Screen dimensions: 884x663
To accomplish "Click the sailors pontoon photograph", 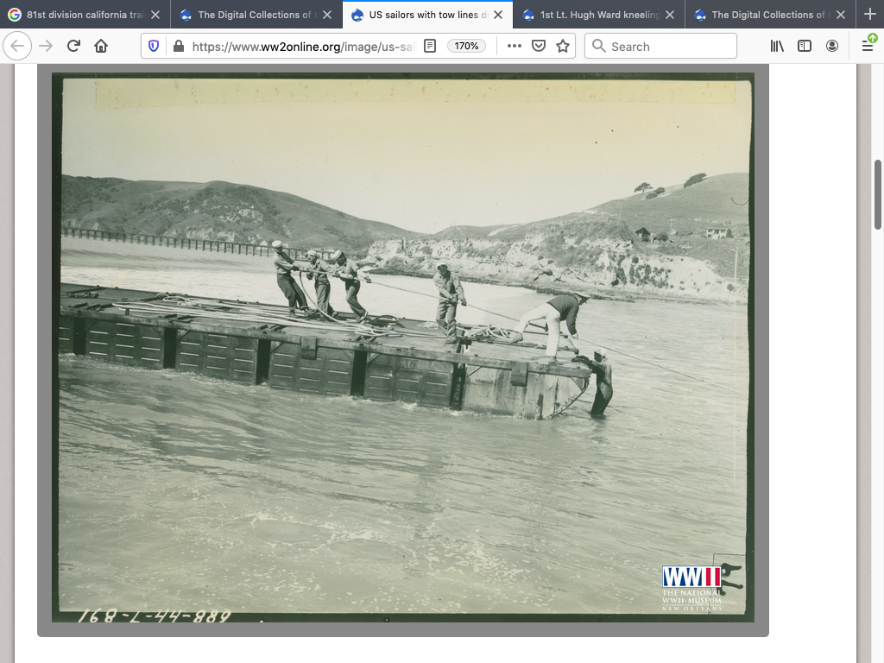I will pyautogui.click(x=403, y=347).
